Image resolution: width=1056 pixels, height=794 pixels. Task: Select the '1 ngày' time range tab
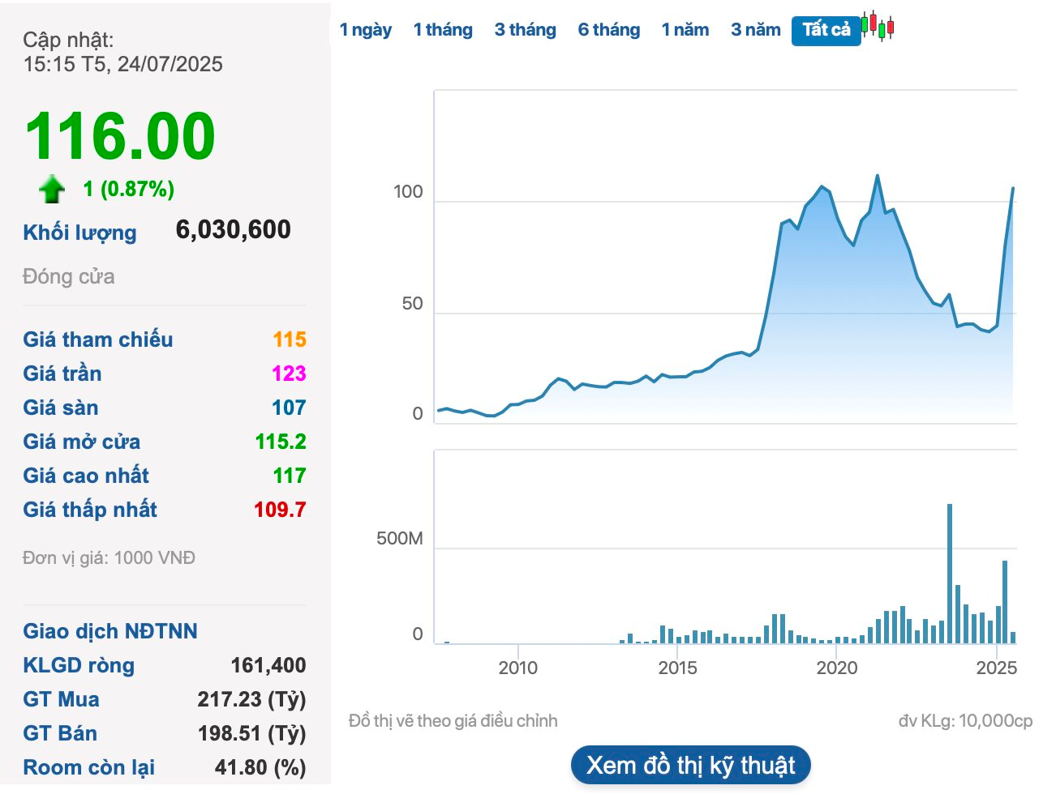coord(365,30)
